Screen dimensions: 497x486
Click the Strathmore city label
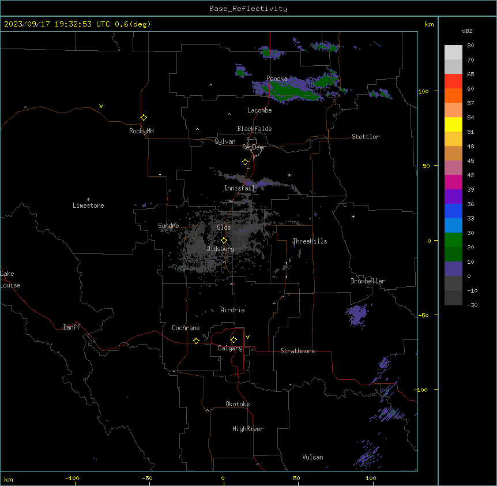[298, 351]
